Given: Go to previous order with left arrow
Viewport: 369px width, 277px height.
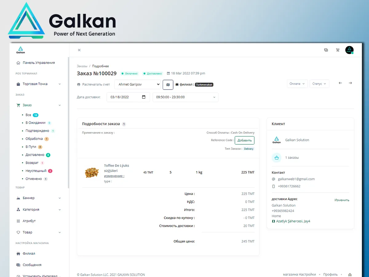Looking at the screenshot, I should pyautogui.click(x=340, y=83).
